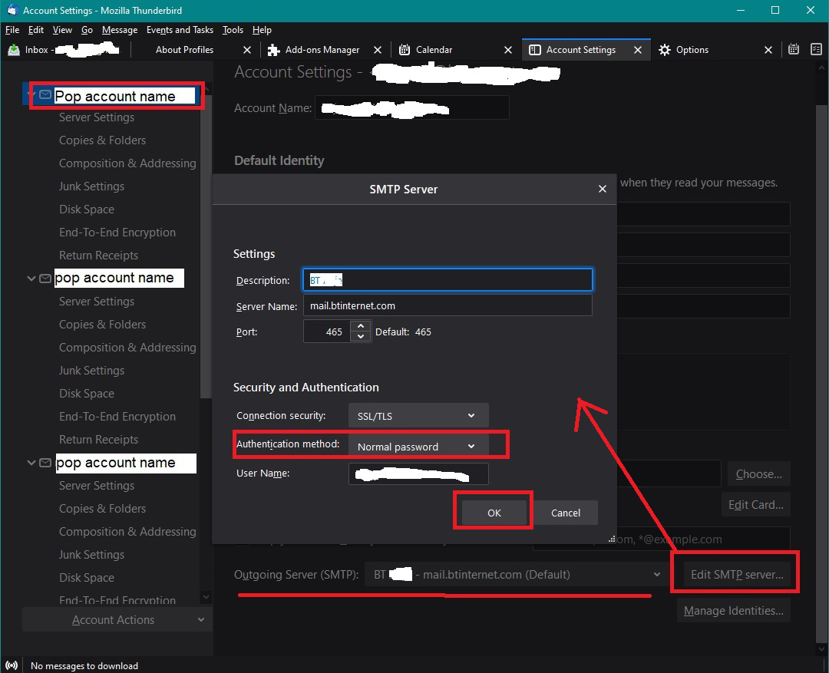Open Server Settings under the first account
The height and width of the screenshot is (673, 829).
tap(97, 117)
